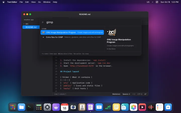Open the red video player dock icon
This screenshot has width=181, height=113.
click(142, 107)
